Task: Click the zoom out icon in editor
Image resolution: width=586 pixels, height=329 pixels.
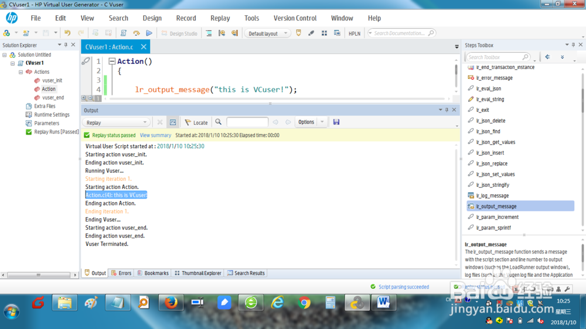Action: [90, 98]
